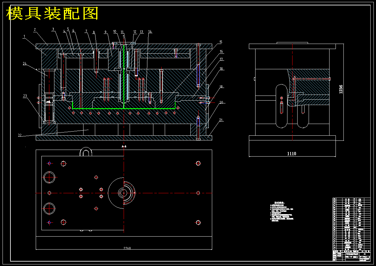Select part callout number 23

click(25, 96)
